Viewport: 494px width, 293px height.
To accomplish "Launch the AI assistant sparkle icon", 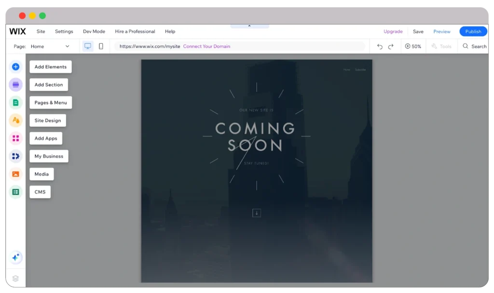I will point(16,257).
